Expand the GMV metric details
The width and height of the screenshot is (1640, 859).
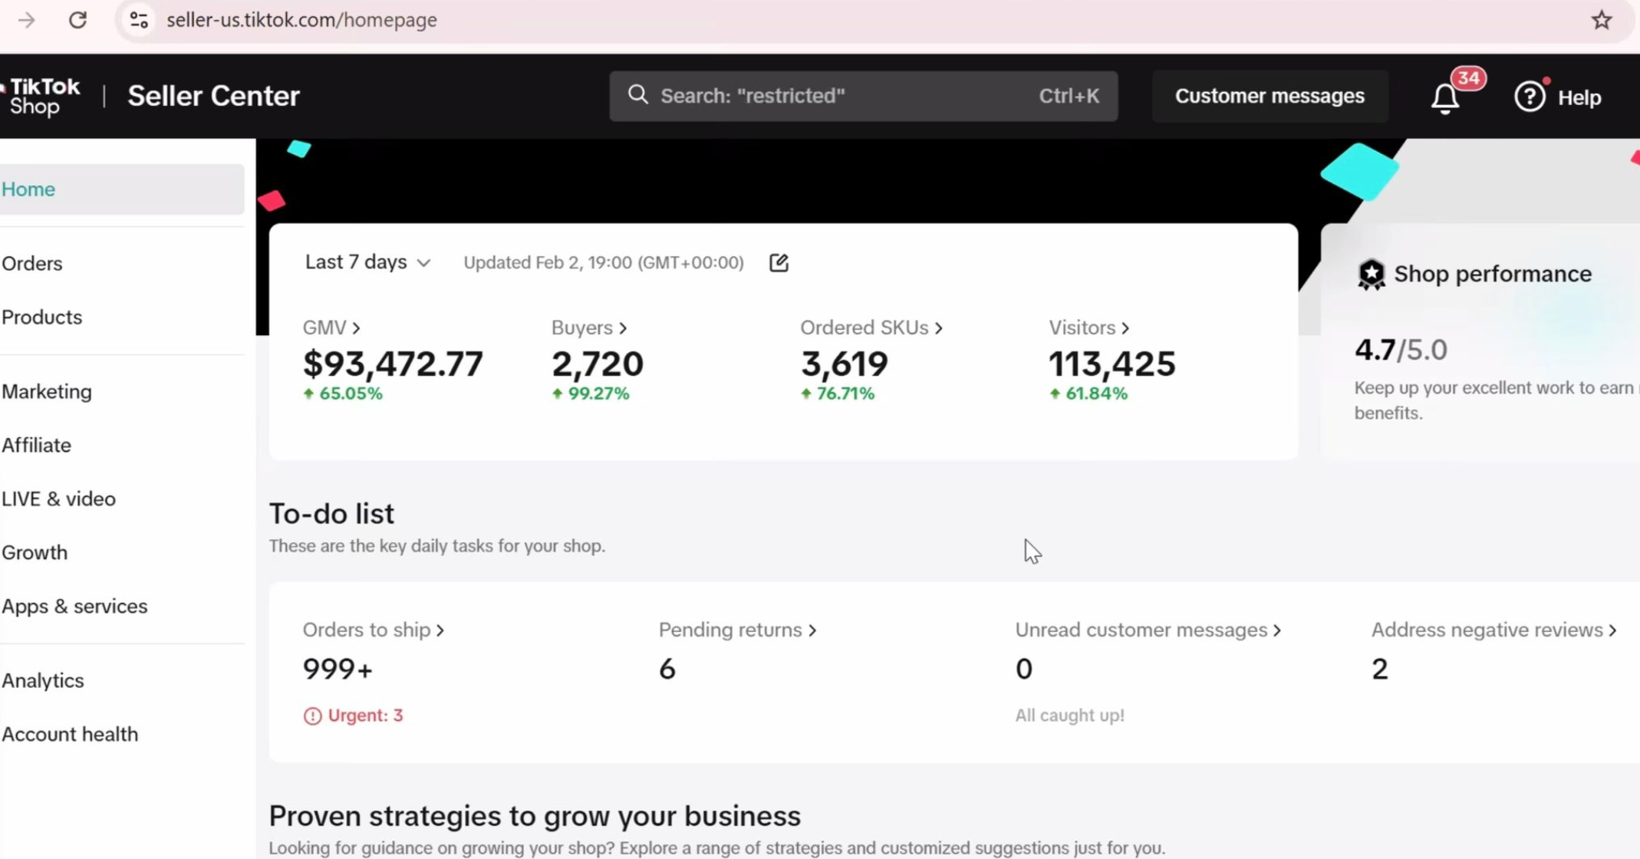click(331, 327)
